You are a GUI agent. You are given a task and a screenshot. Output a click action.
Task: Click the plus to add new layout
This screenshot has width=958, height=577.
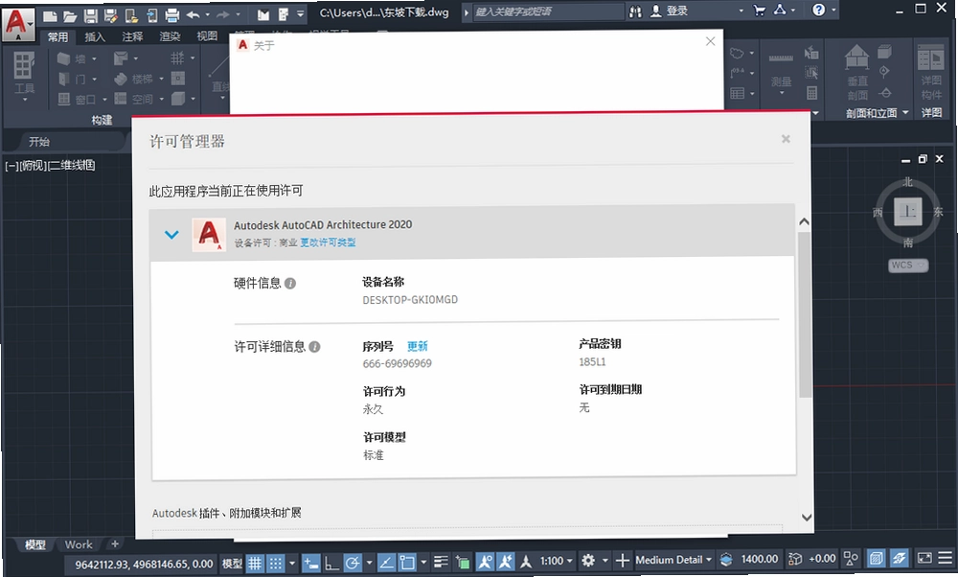pyautogui.click(x=114, y=542)
